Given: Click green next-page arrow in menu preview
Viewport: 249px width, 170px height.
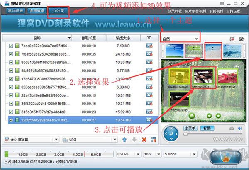Looking at the screenshot, I should 219,116.
